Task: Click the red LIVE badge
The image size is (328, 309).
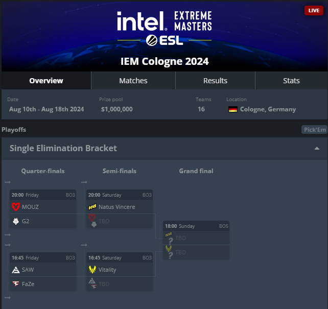Action: (x=314, y=10)
